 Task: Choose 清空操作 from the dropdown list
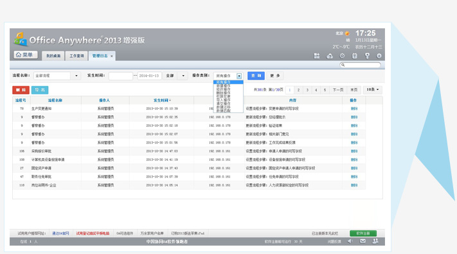tap(228, 104)
